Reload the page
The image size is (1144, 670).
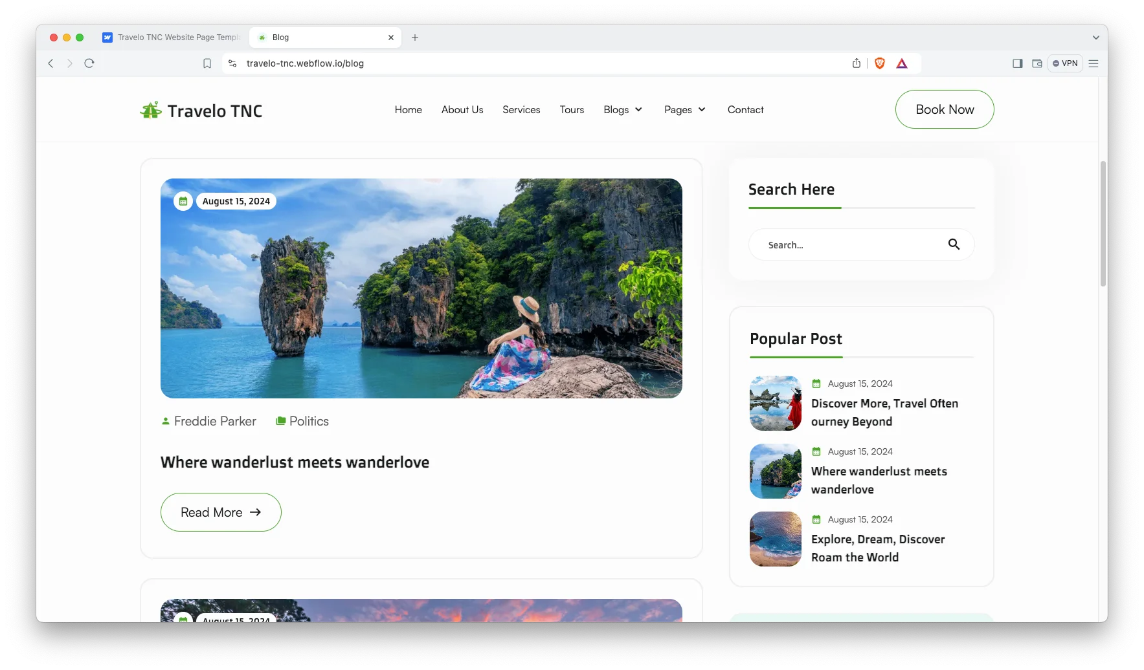pos(89,63)
